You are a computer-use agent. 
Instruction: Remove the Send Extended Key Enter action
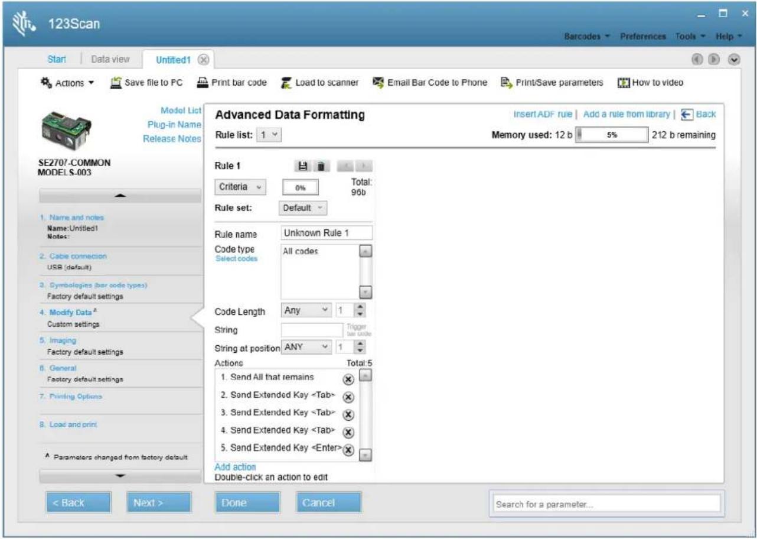(348, 450)
